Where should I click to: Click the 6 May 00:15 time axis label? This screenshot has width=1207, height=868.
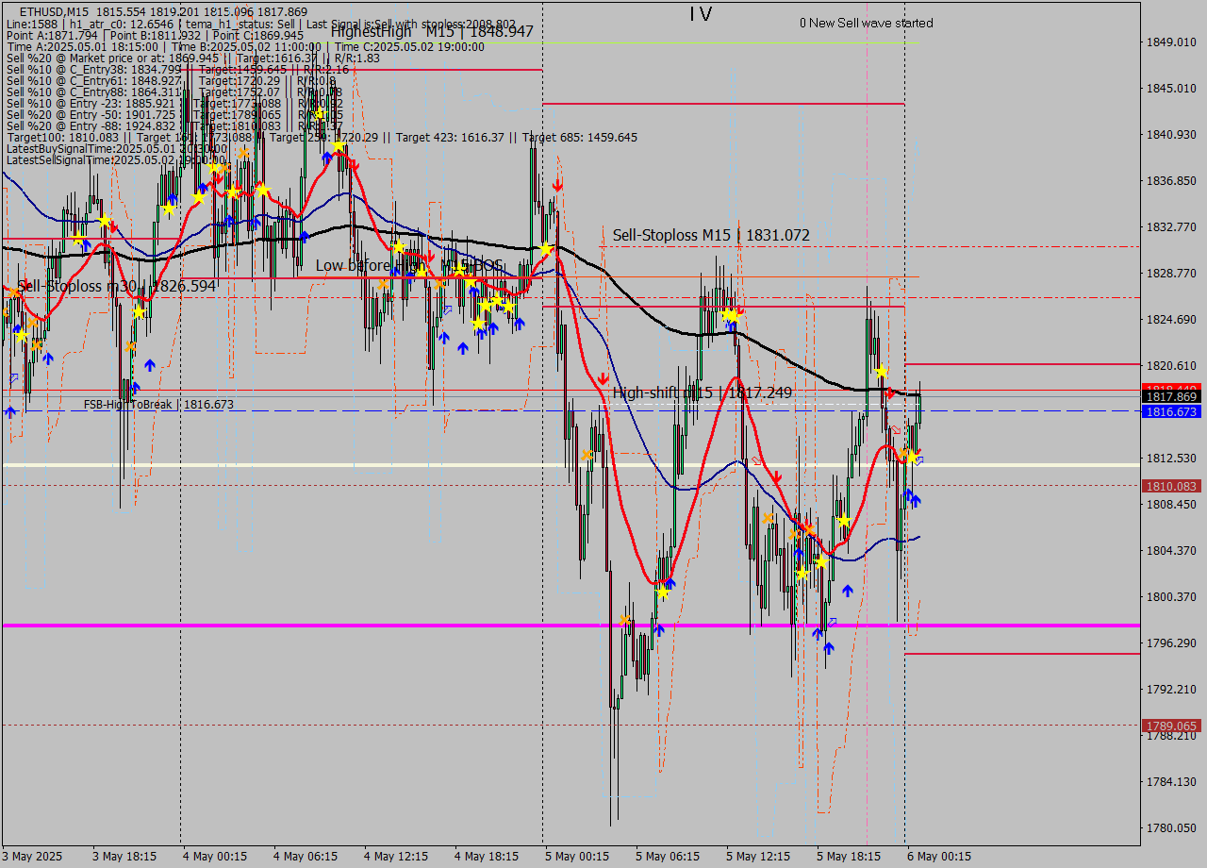click(x=939, y=857)
